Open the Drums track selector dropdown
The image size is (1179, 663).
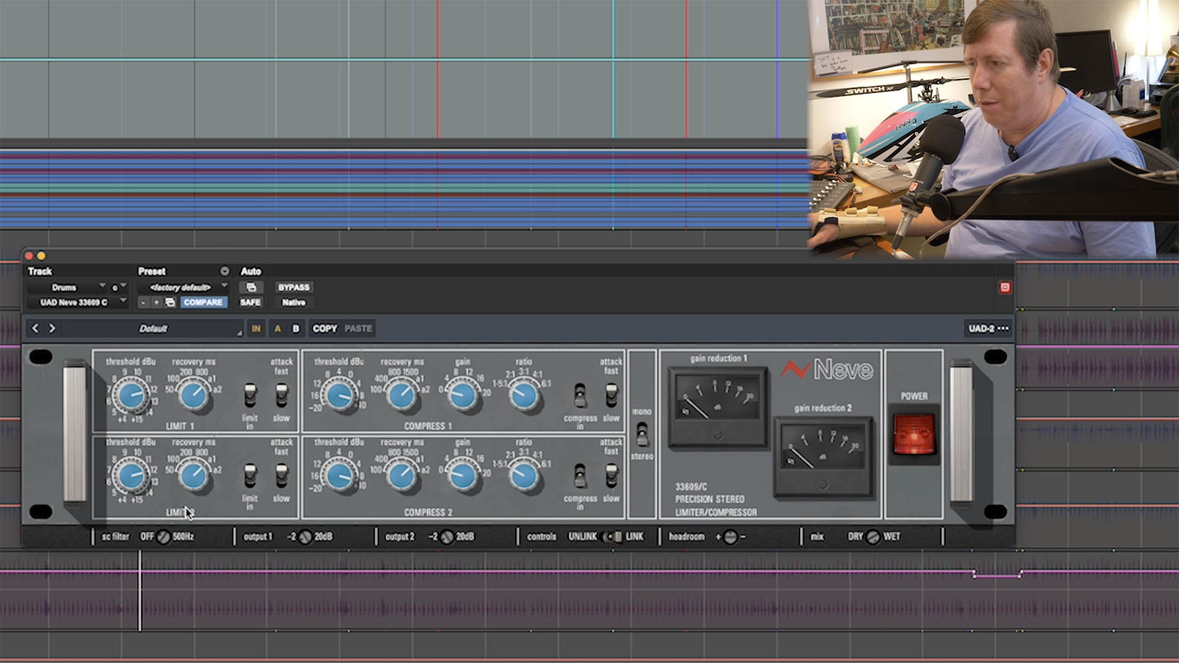[68, 287]
